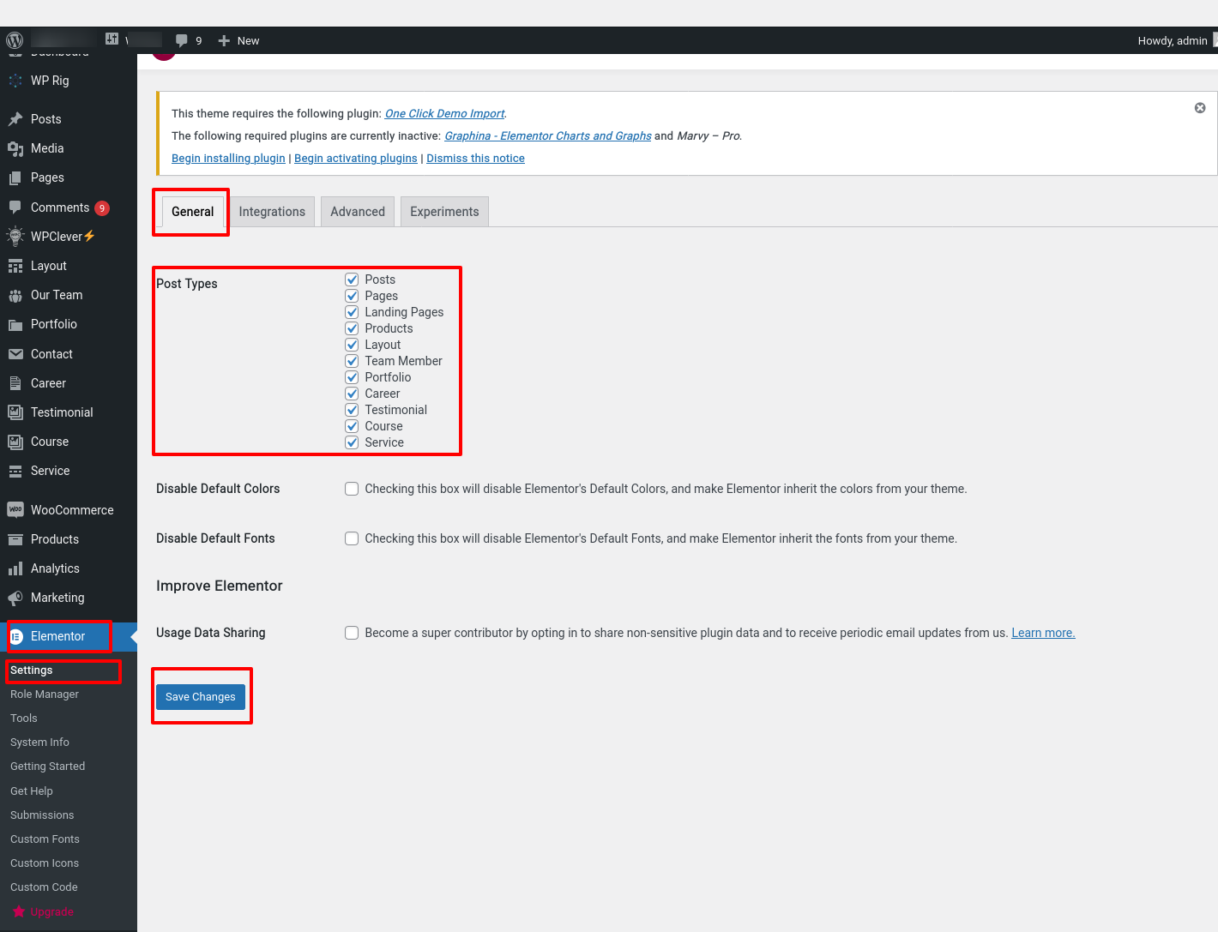Uncheck the Pages post type checkbox
This screenshot has height=932, width=1218.
pos(352,296)
